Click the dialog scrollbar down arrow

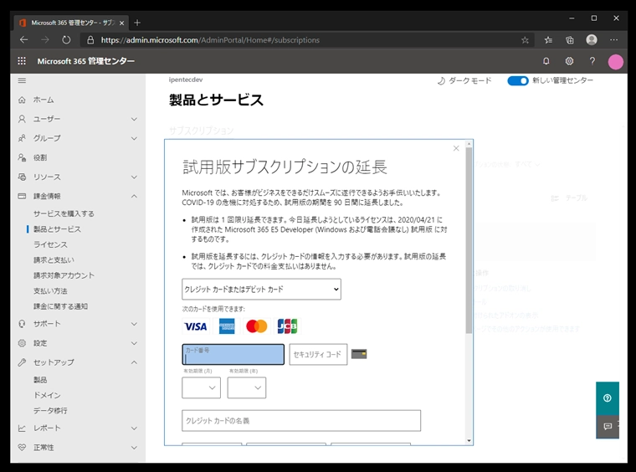pyautogui.click(x=469, y=441)
